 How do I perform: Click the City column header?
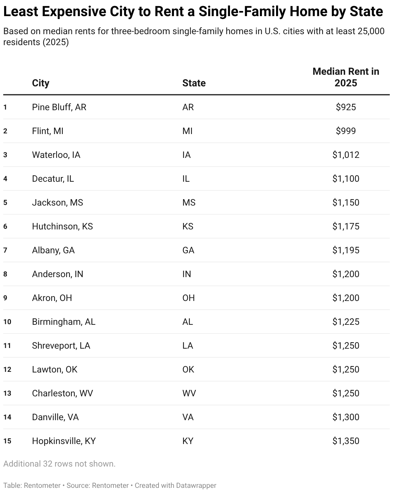point(41,83)
